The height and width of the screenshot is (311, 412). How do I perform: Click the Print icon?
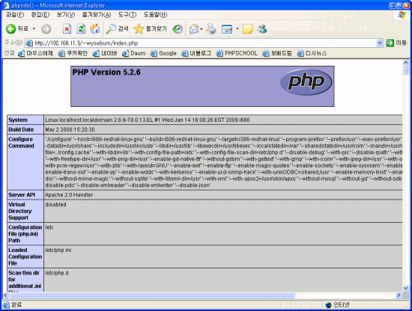tap(211, 29)
